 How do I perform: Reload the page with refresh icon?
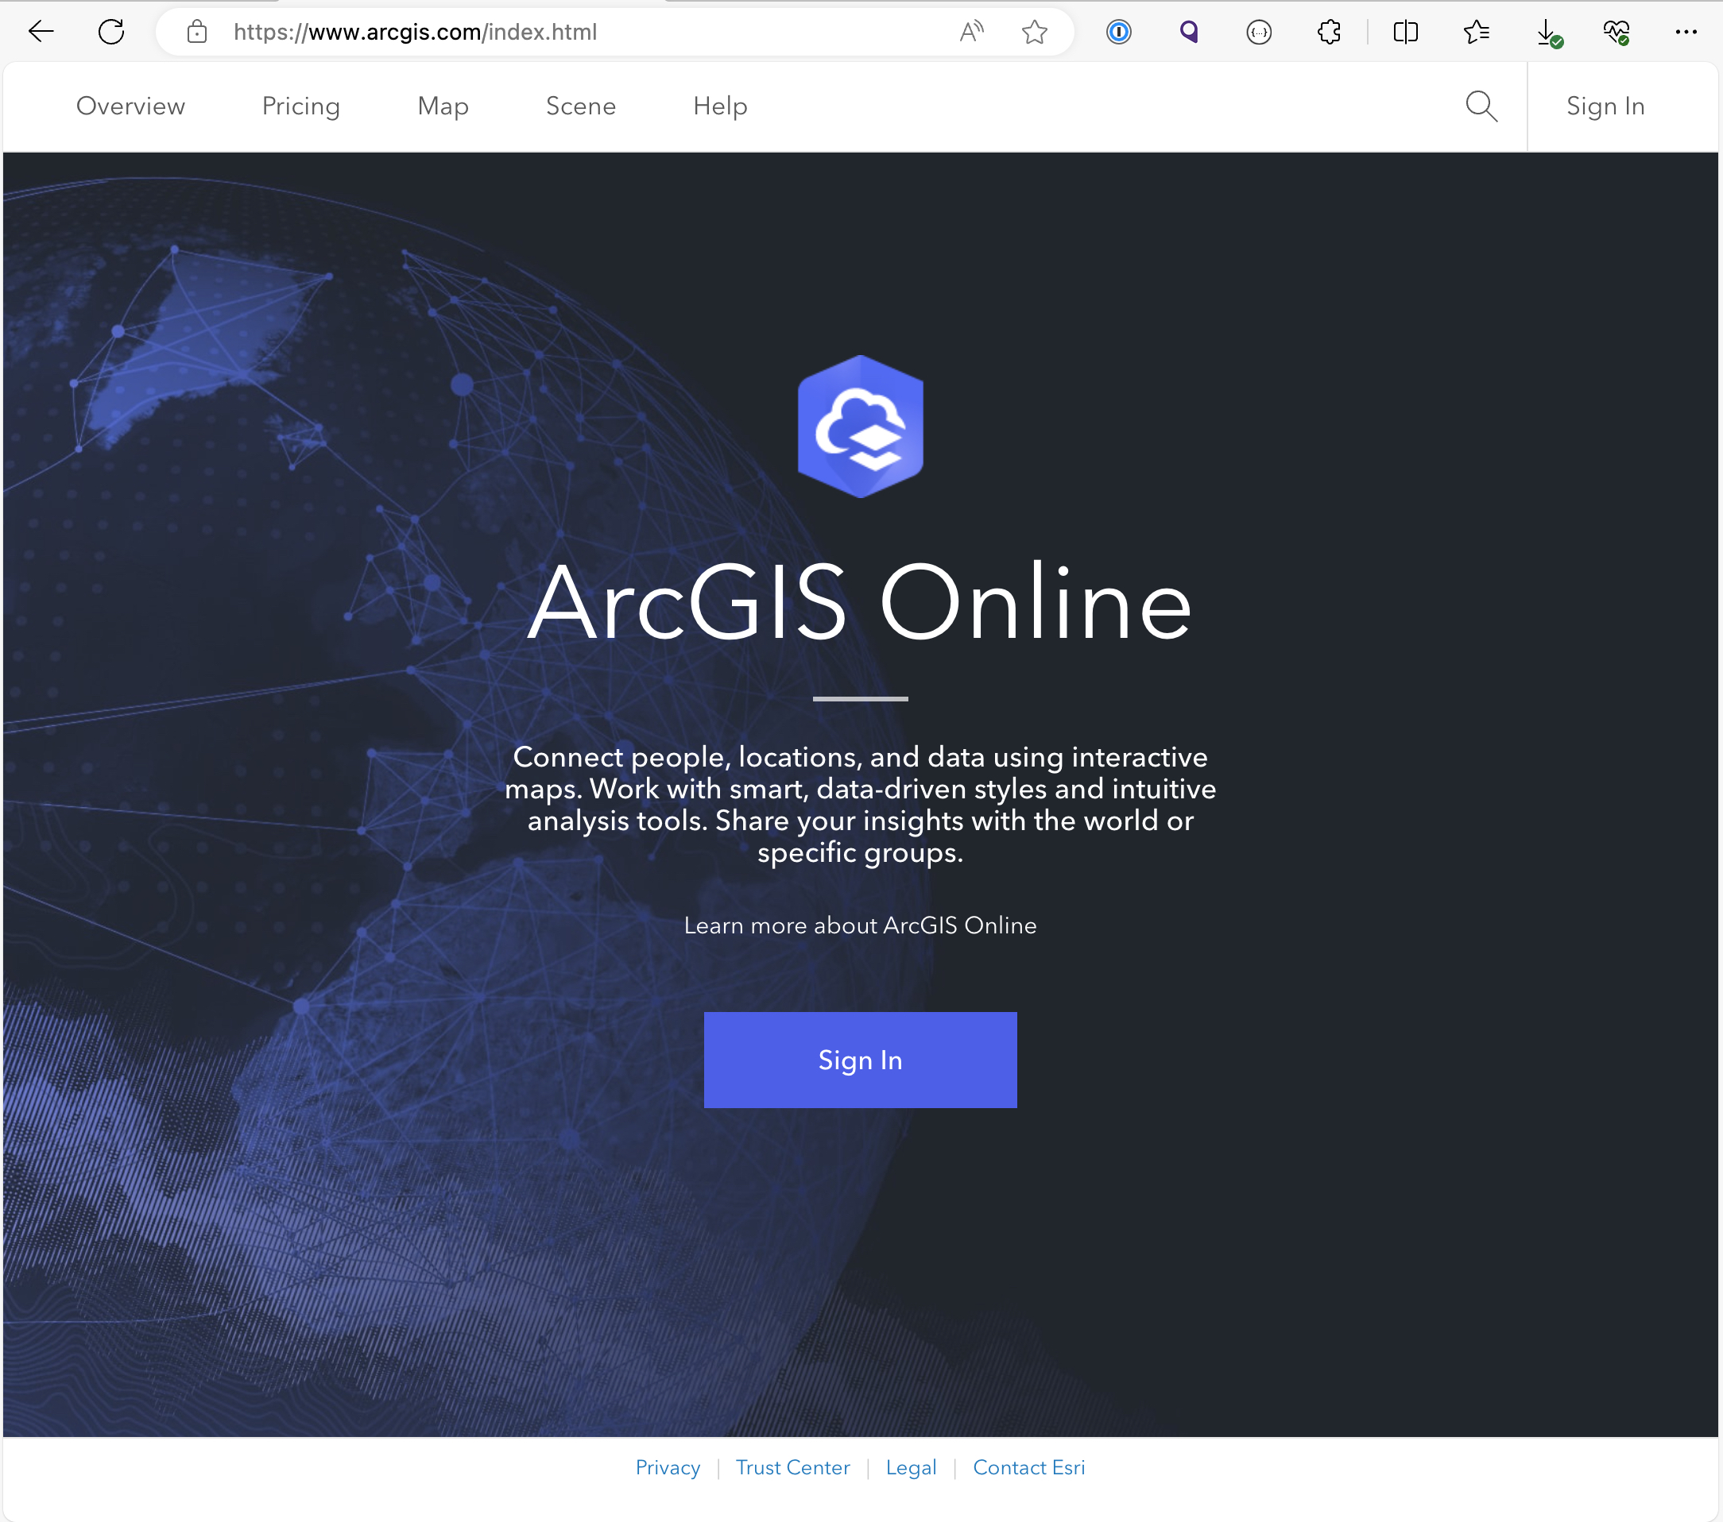coord(111,32)
